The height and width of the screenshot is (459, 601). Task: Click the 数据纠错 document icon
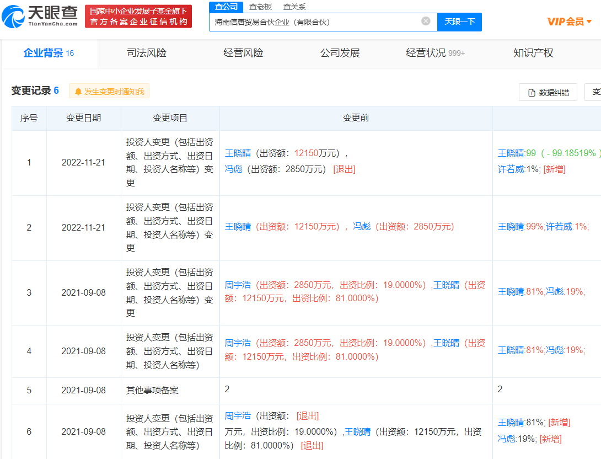tap(532, 93)
